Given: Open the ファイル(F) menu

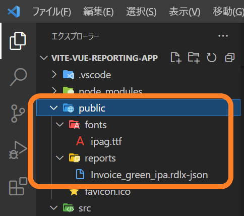Looking at the screenshot, I should point(52,12).
